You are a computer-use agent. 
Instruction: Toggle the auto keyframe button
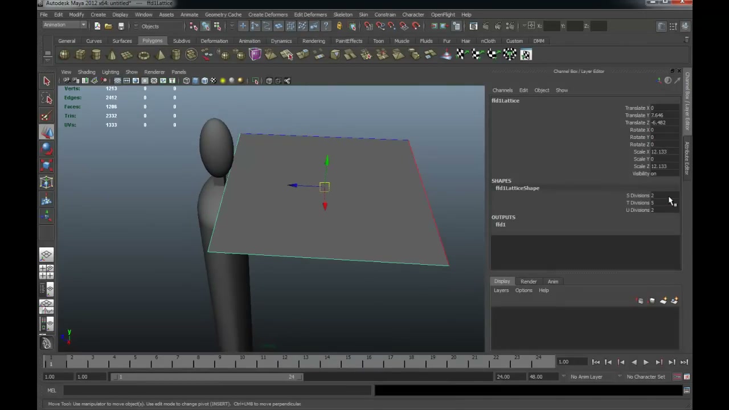[677, 377]
